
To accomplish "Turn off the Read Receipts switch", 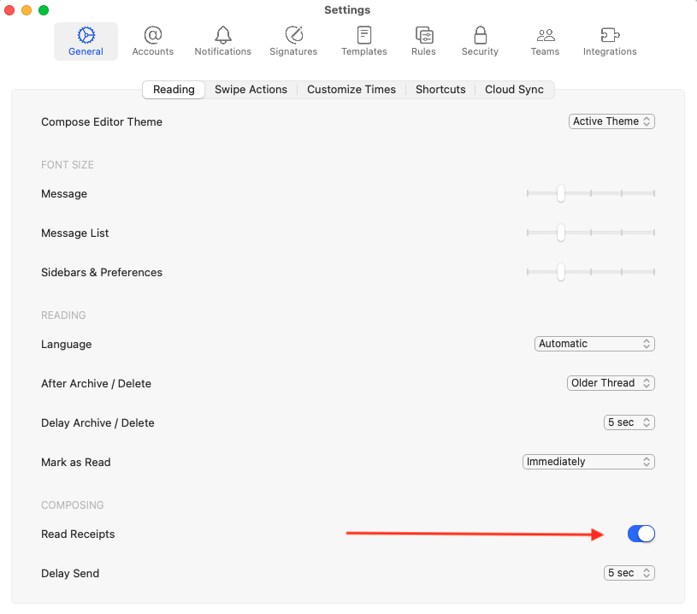I will pos(641,534).
